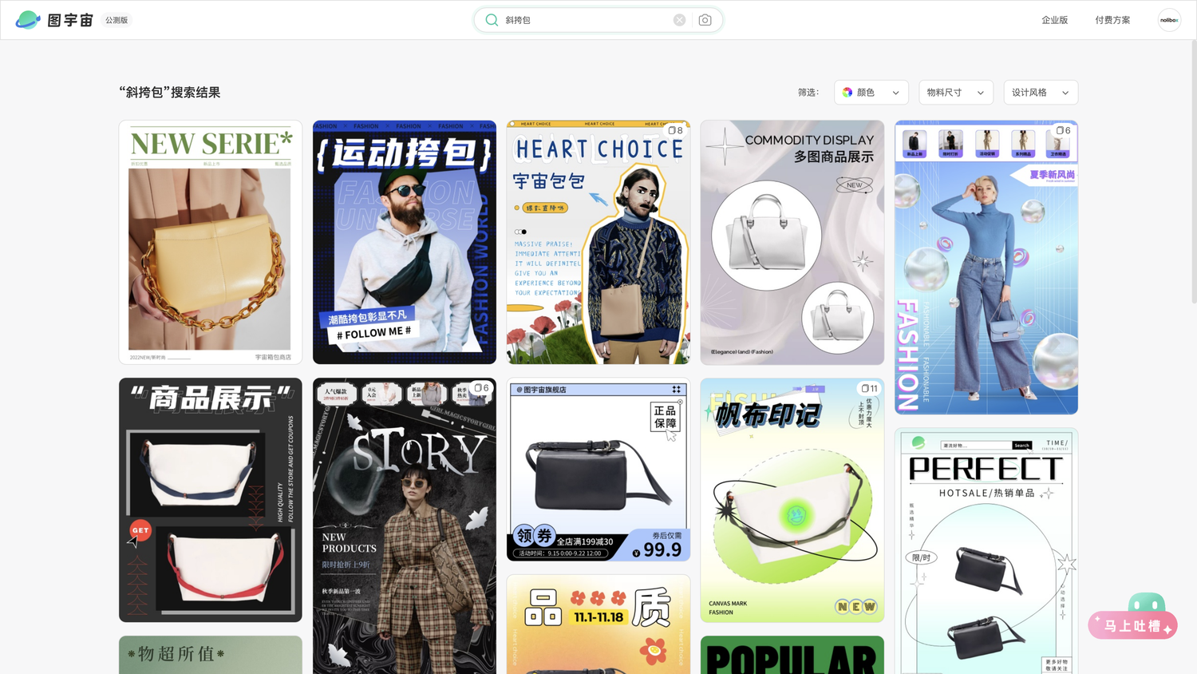
Task: Click the 6-page badge on 夏季新风尚 card
Action: click(x=1063, y=130)
